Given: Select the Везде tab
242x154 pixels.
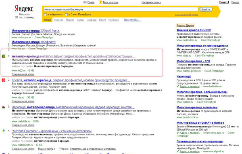Looking at the screenshot, I should click(47, 20).
